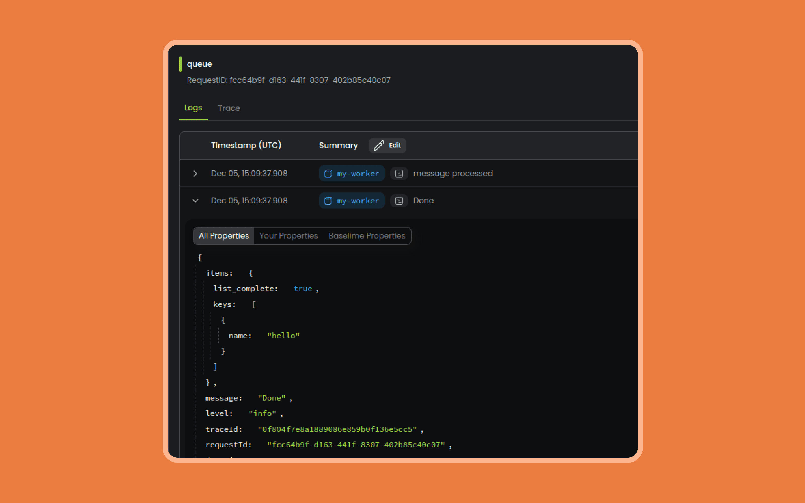Viewport: 805px width, 503px height.
Task: Click log icon beside 'Done' summary
Action: [x=399, y=201]
